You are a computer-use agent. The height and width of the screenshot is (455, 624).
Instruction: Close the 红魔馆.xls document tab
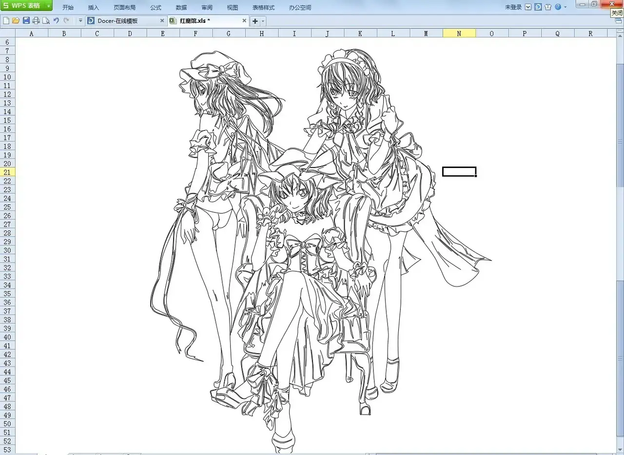pyautogui.click(x=245, y=21)
